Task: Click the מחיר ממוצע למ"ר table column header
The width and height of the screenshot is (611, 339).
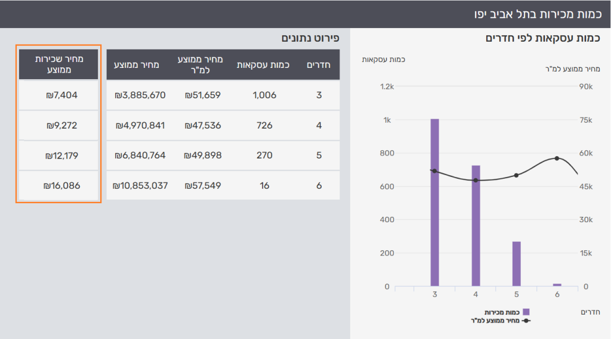Action: click(x=200, y=65)
